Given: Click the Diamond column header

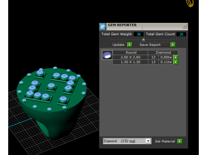Looking at the screenshot, I should (x=163, y=53).
